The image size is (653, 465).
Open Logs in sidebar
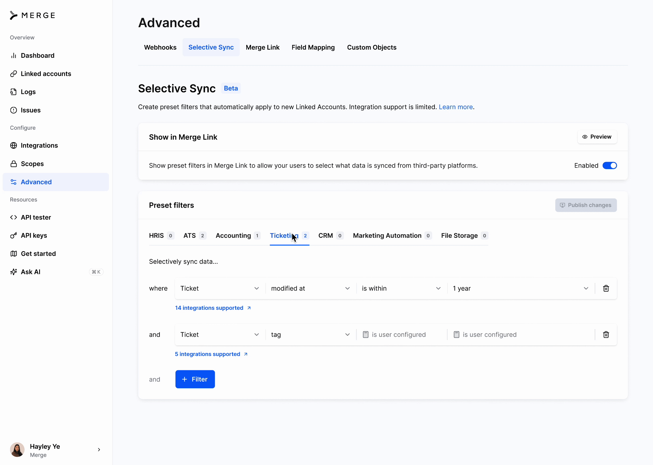56,92
